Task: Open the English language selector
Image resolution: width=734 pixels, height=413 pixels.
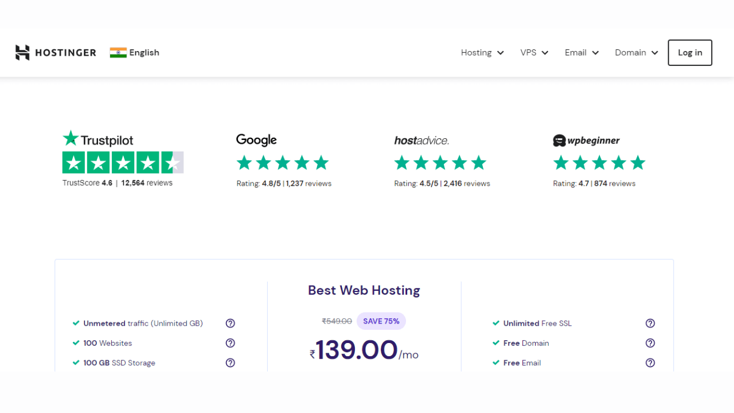Action: pyautogui.click(x=144, y=52)
